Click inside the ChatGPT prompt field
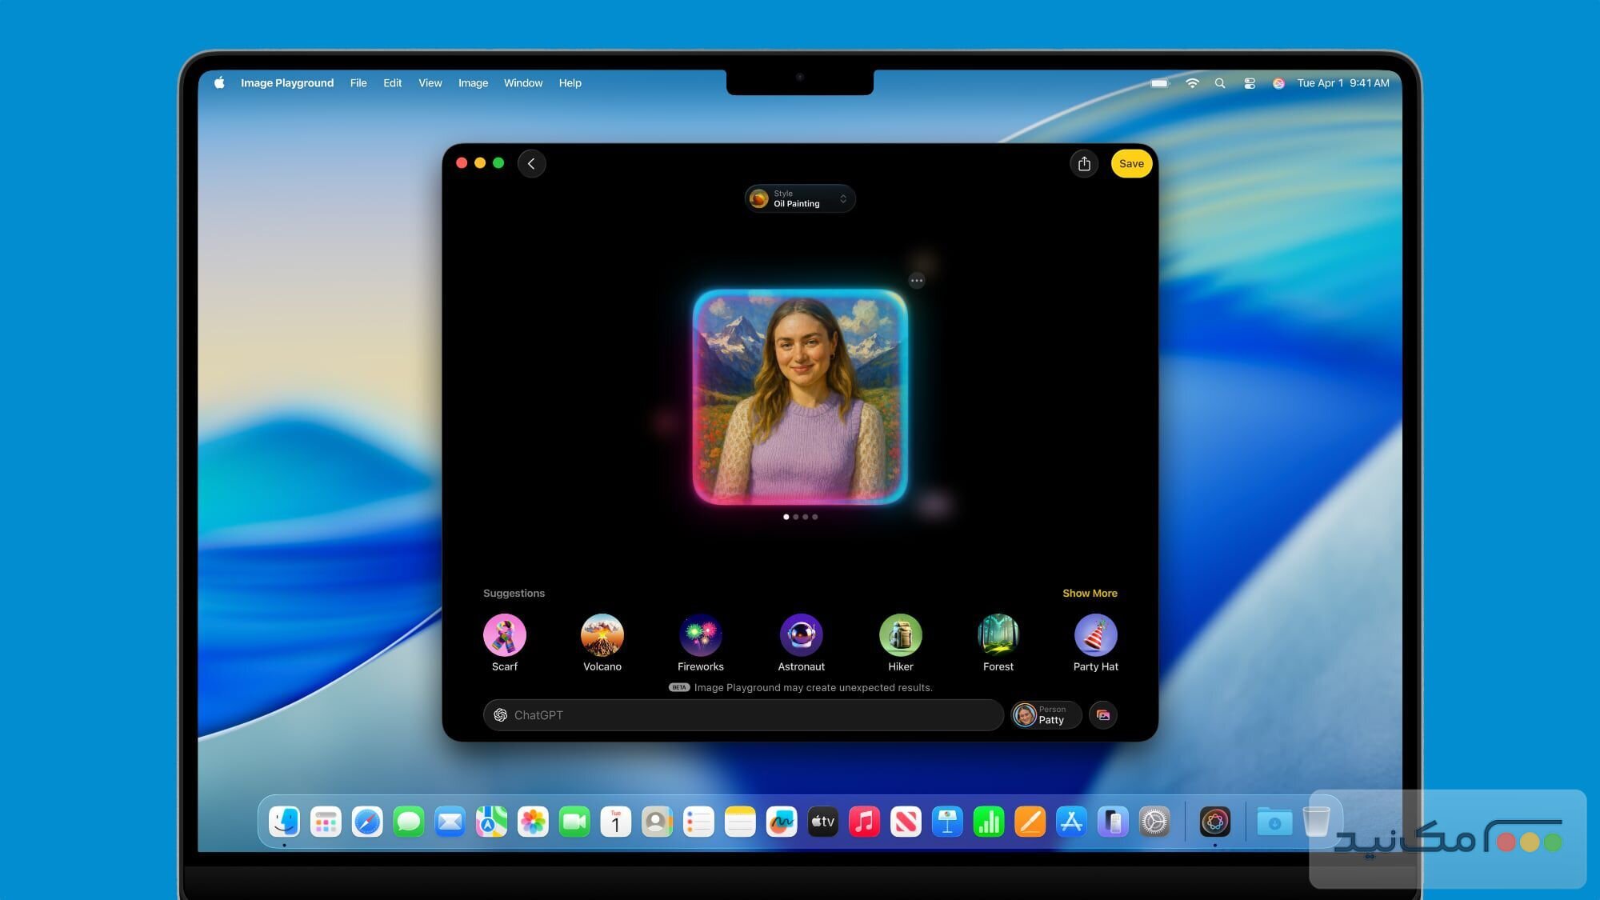1600x900 pixels. pos(720,714)
